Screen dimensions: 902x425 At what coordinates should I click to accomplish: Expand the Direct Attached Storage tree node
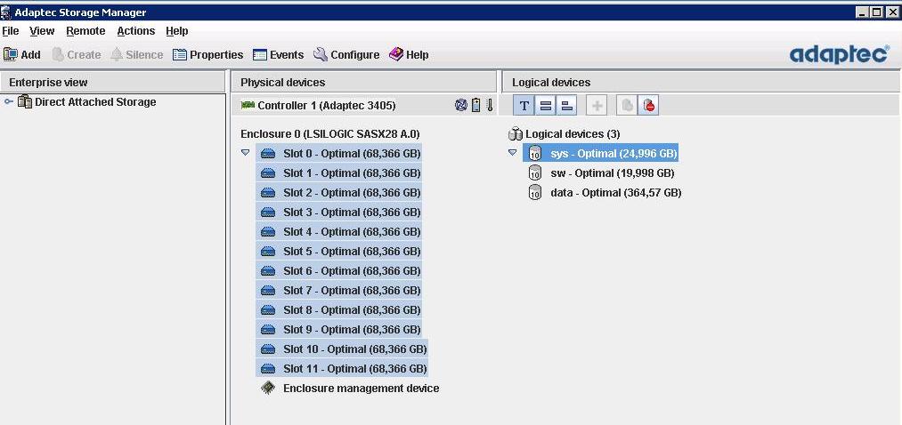[x=9, y=102]
